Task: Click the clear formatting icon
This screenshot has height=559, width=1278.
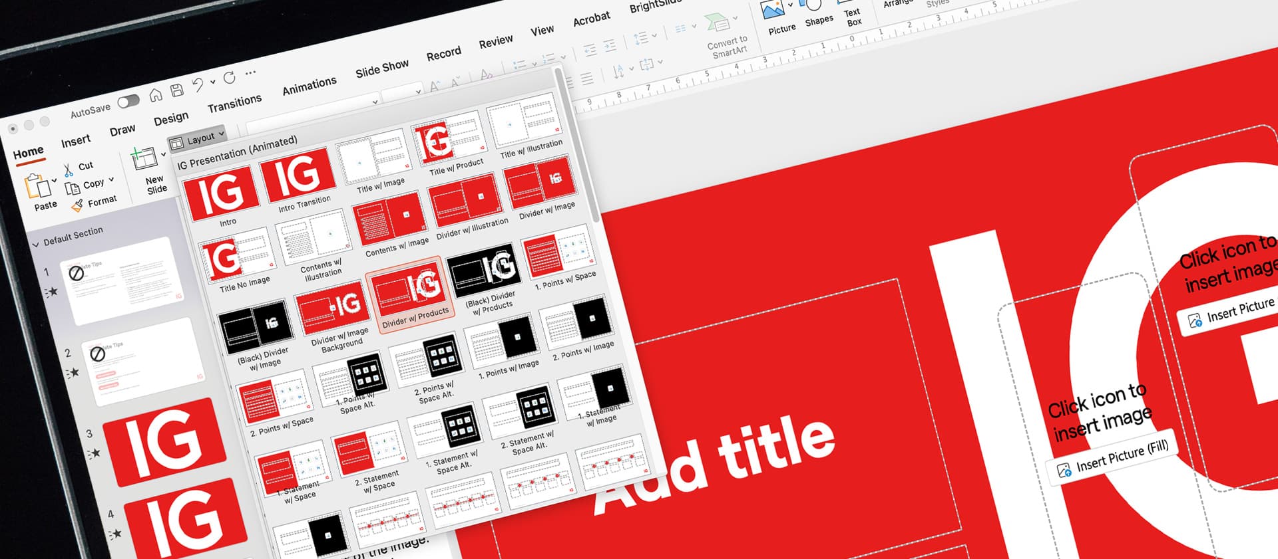Action: pos(487,74)
